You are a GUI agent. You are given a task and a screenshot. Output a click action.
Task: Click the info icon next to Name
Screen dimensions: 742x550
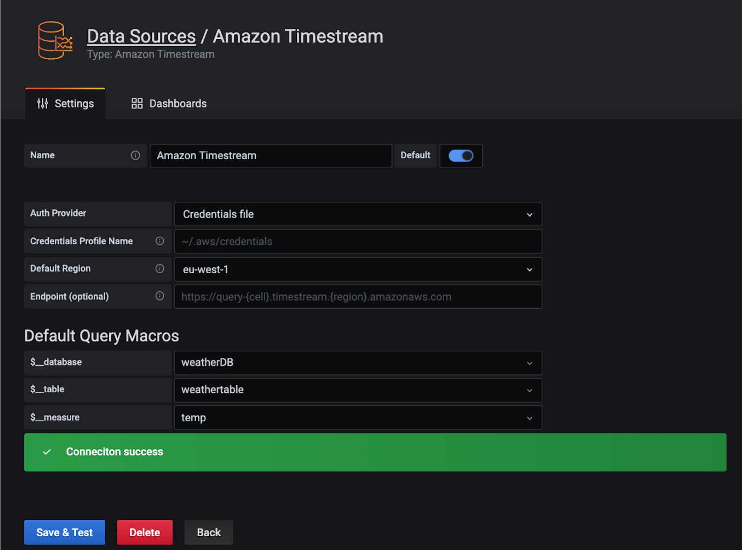point(135,155)
